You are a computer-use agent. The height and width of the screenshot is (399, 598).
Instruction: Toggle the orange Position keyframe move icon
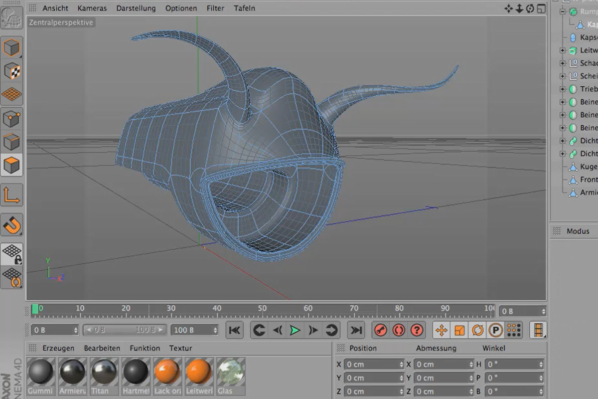pyautogui.click(x=442, y=330)
